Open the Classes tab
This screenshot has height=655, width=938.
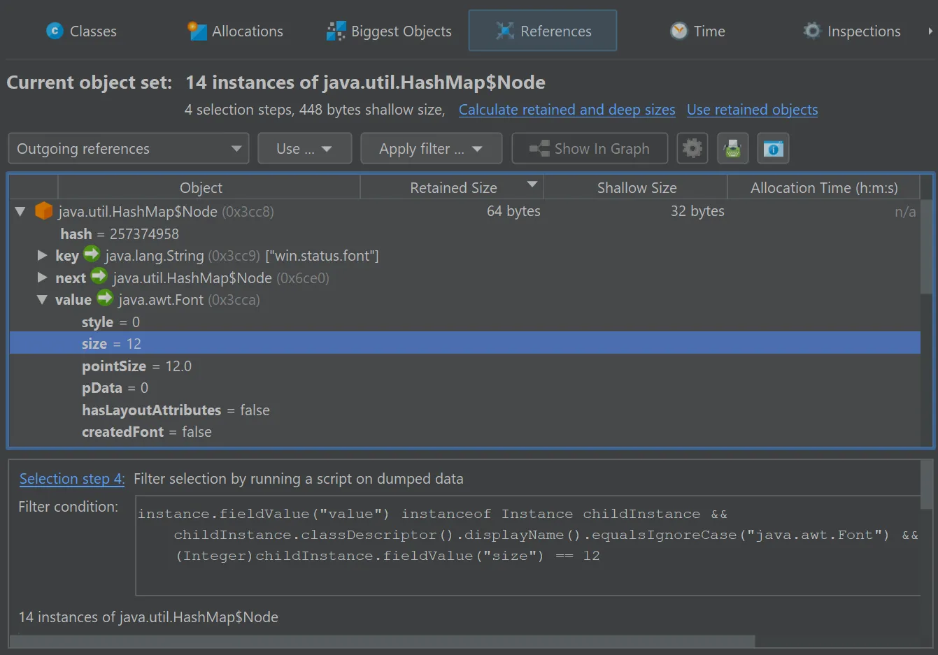pyautogui.click(x=81, y=31)
